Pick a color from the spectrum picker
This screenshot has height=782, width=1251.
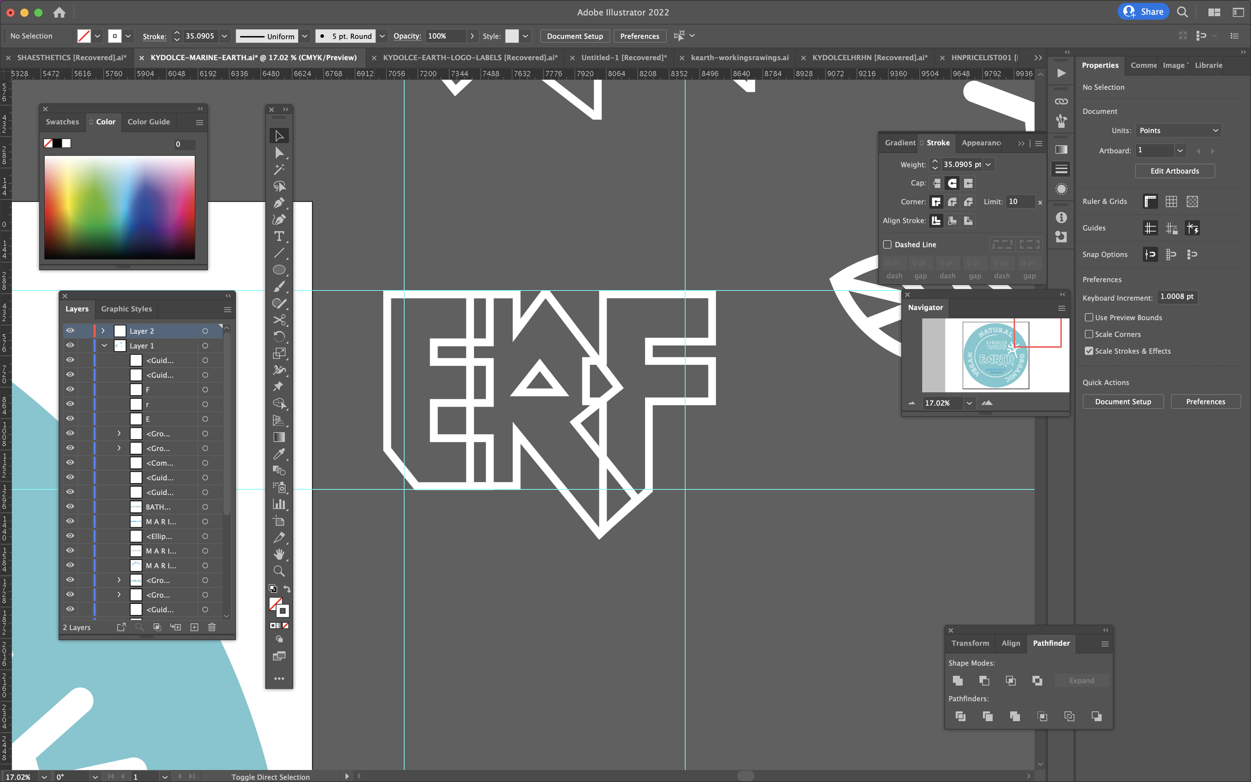(x=120, y=208)
